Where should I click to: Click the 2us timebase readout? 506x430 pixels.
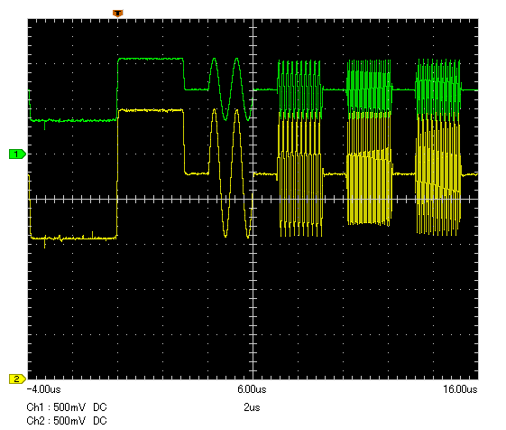pyautogui.click(x=252, y=407)
